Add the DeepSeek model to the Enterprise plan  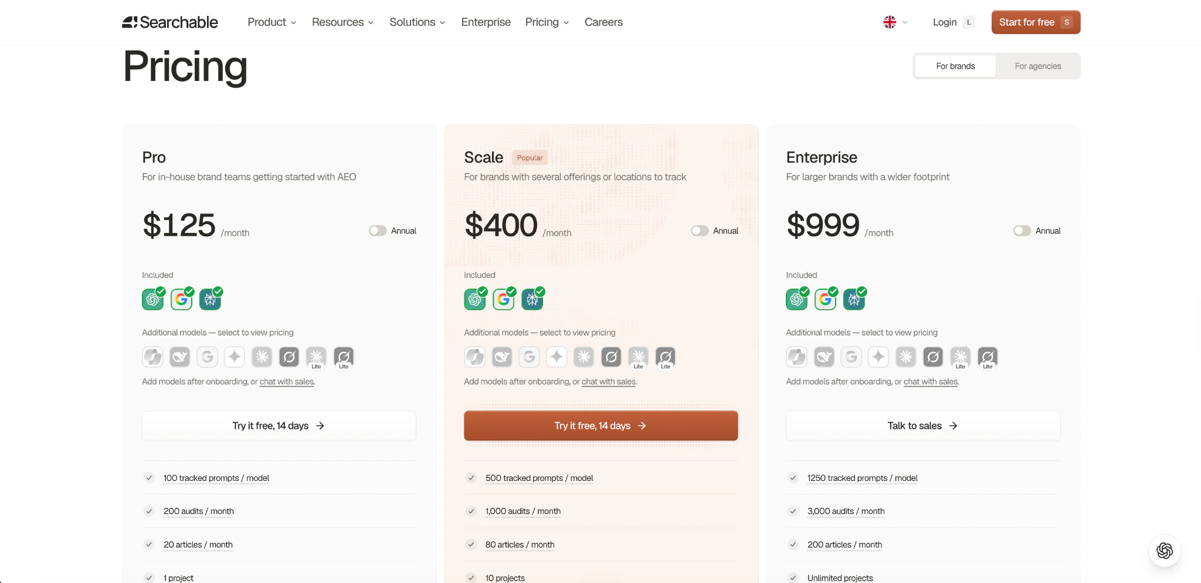click(824, 357)
